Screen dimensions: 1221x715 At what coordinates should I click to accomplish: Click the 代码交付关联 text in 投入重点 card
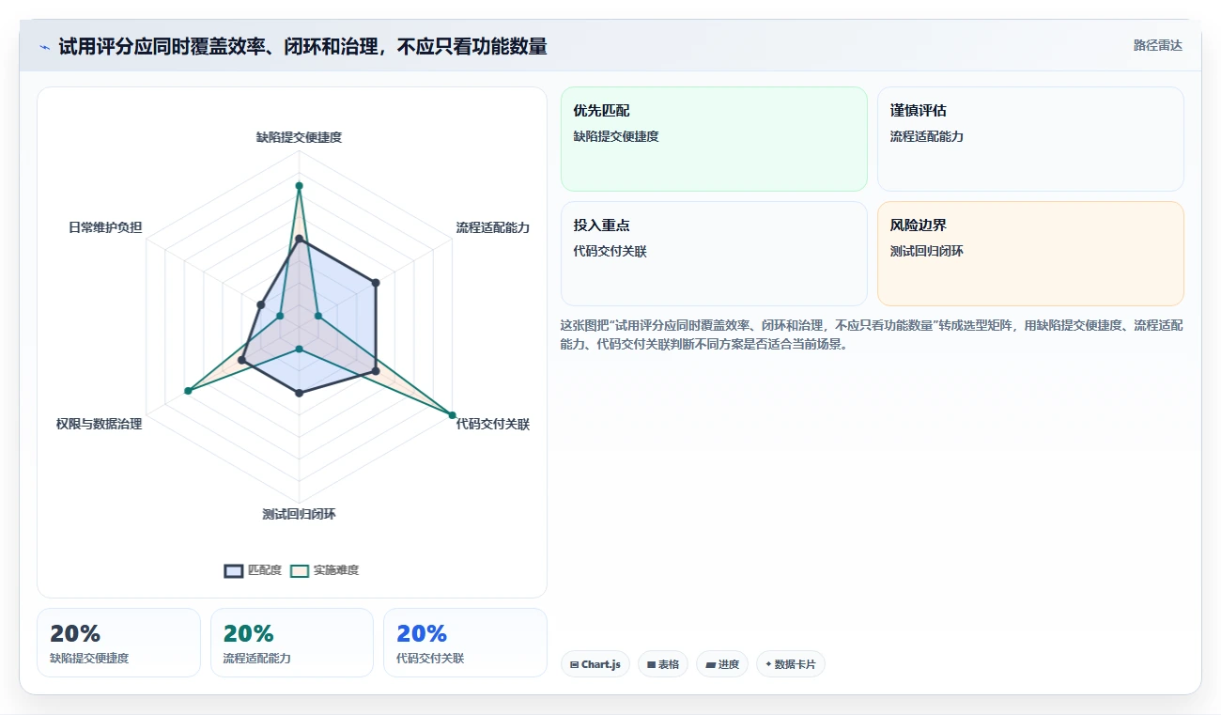pos(610,251)
